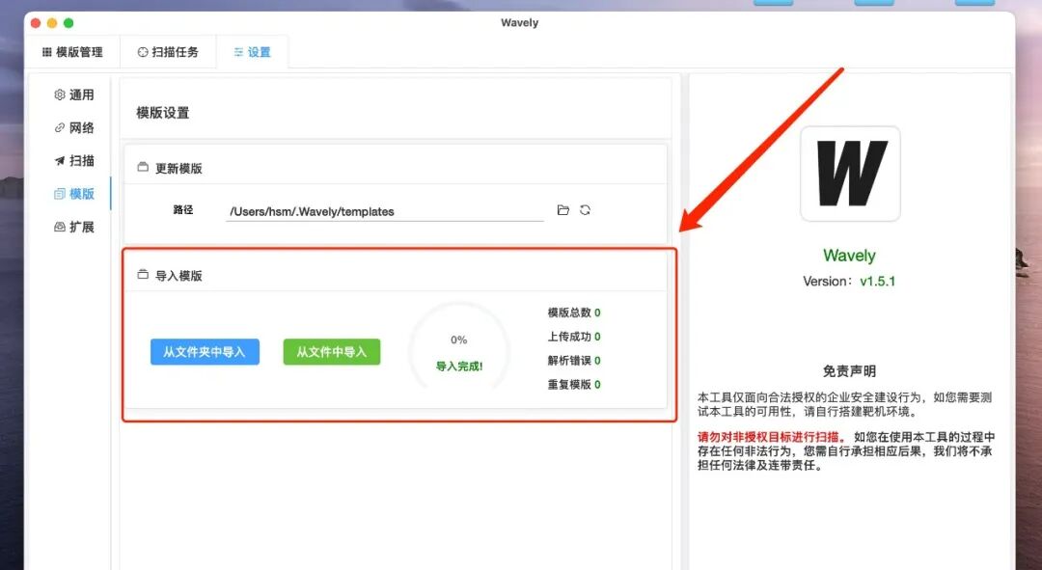
Task: Click the refresh icon beside template path
Action: tap(585, 210)
